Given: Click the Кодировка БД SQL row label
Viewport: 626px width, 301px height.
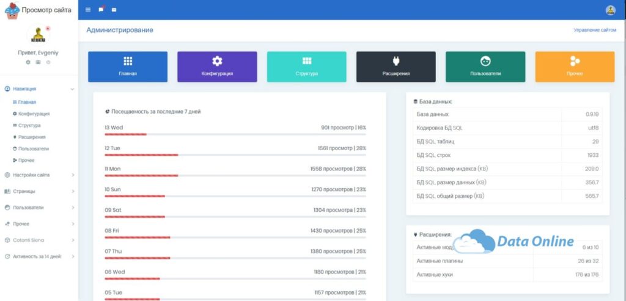Looking at the screenshot, I should coord(440,128).
